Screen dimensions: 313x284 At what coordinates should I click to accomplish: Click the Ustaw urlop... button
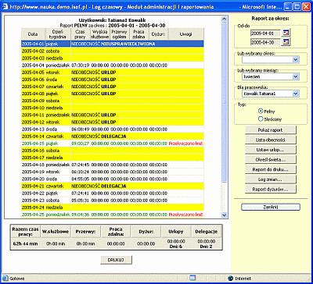271,150
